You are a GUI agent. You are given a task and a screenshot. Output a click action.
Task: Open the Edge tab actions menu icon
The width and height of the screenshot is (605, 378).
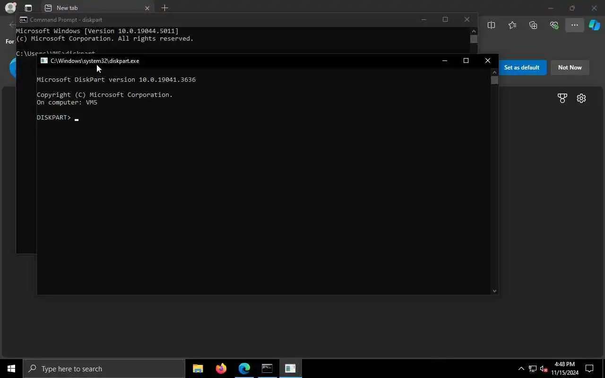(28, 8)
